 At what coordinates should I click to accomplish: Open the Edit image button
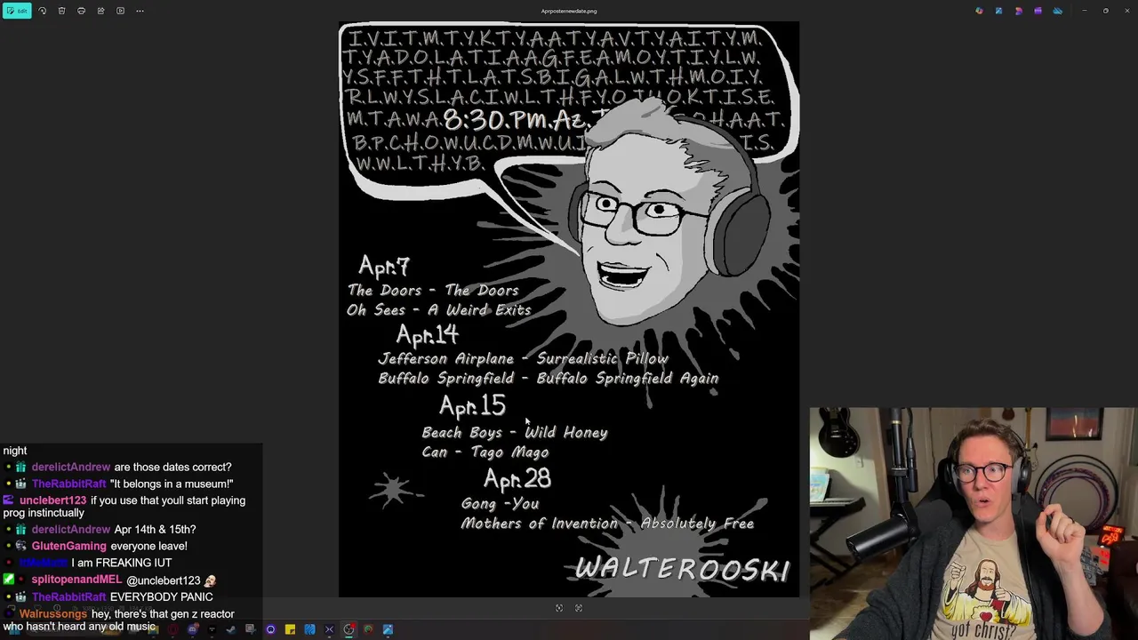(16, 11)
